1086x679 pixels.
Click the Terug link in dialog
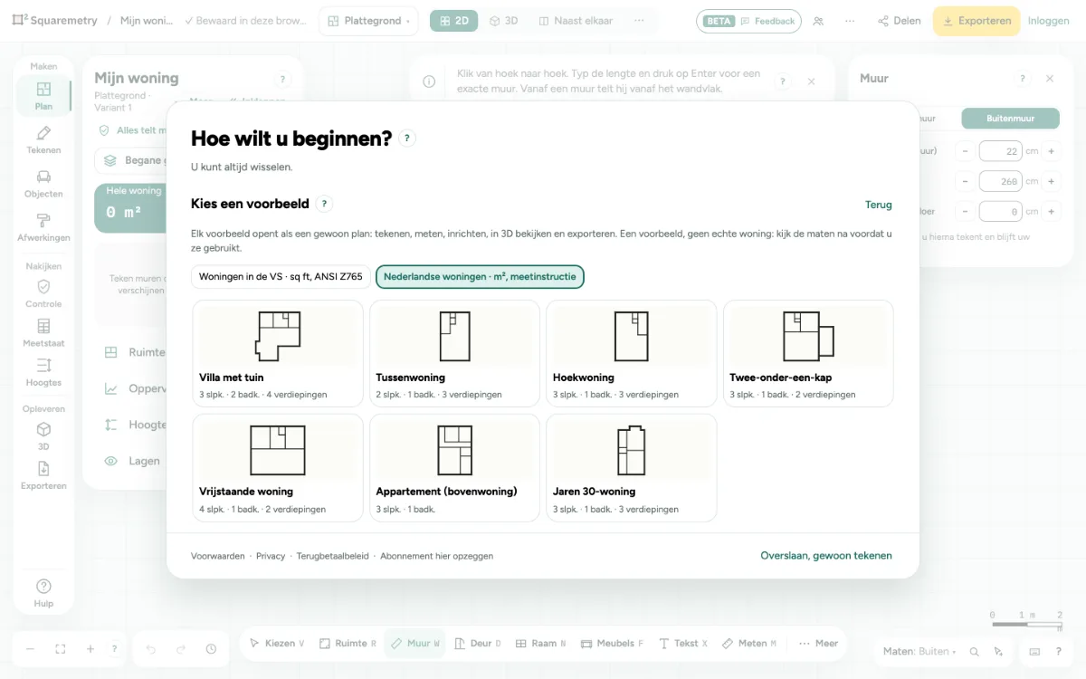point(879,205)
